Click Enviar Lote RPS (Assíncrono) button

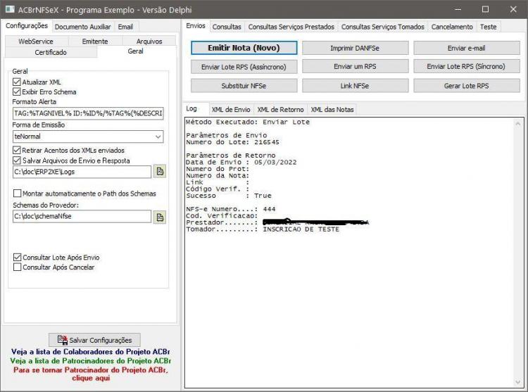[244, 67]
